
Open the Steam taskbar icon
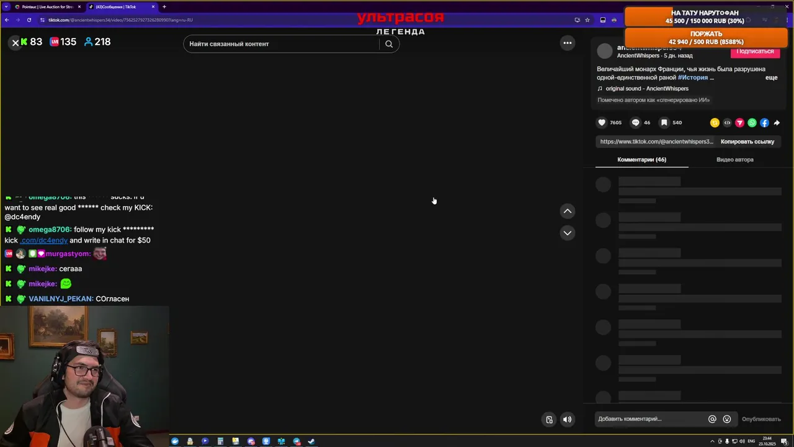click(311, 441)
